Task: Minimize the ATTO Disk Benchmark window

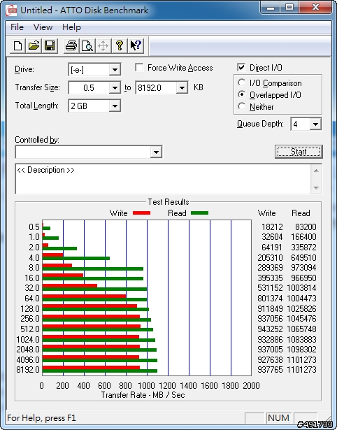Action: [271, 8]
